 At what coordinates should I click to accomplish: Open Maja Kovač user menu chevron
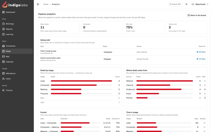208,4
